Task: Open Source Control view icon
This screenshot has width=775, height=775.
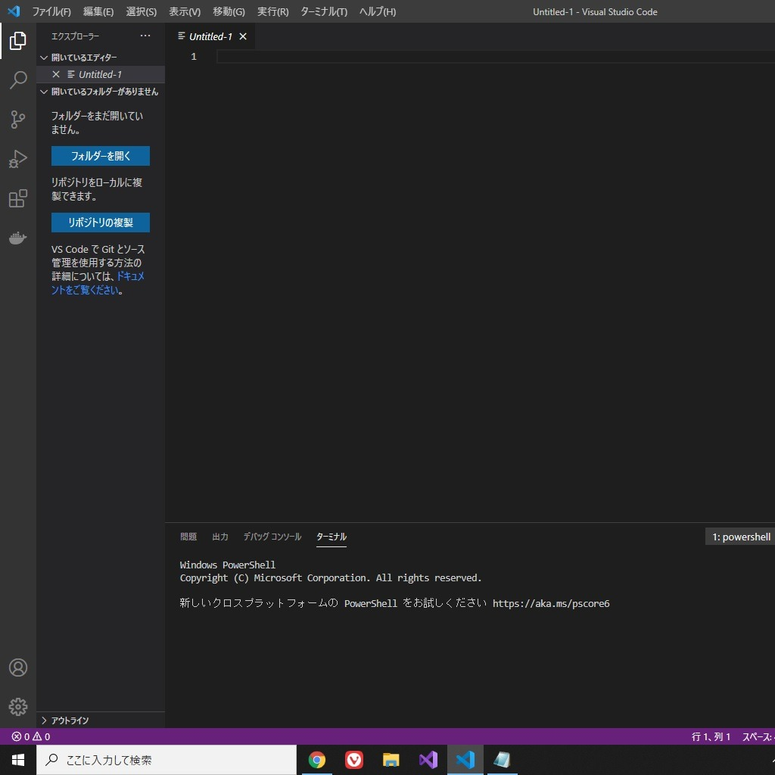Action: point(18,119)
